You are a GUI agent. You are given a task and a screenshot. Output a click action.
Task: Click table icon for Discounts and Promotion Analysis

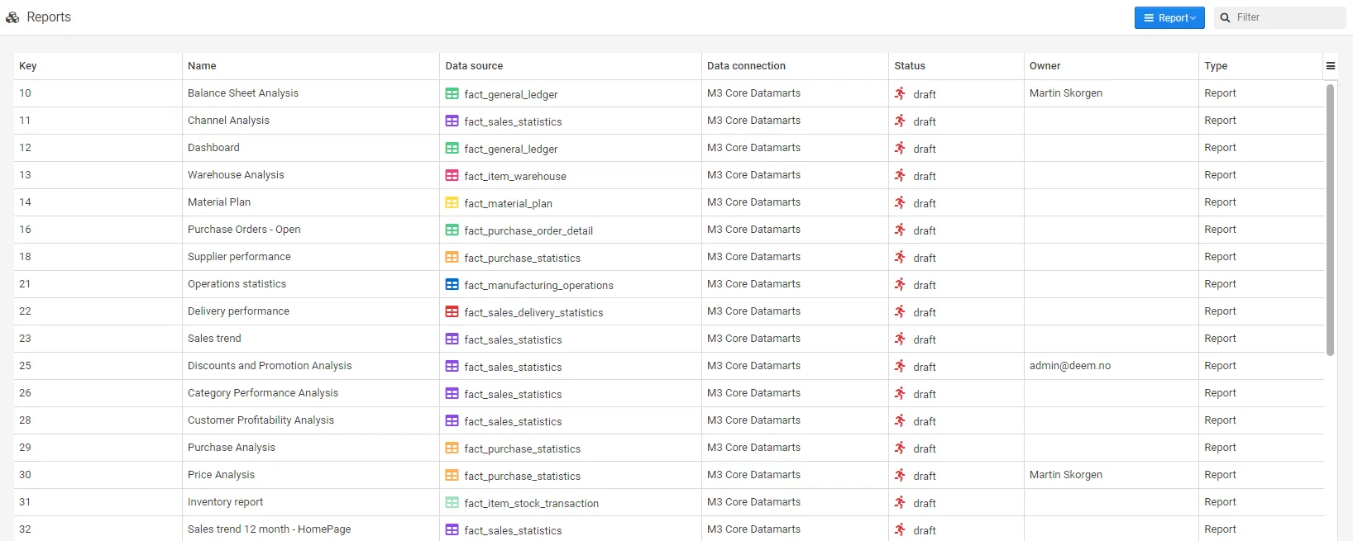point(452,367)
